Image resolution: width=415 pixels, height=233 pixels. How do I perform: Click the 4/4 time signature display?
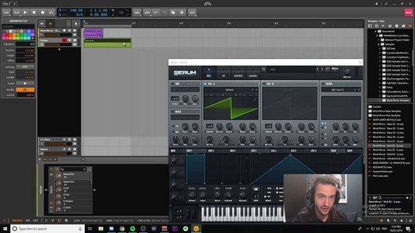click(79, 14)
